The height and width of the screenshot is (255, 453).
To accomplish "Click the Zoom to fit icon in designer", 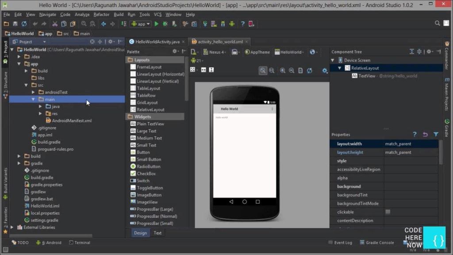I will click(263, 70).
